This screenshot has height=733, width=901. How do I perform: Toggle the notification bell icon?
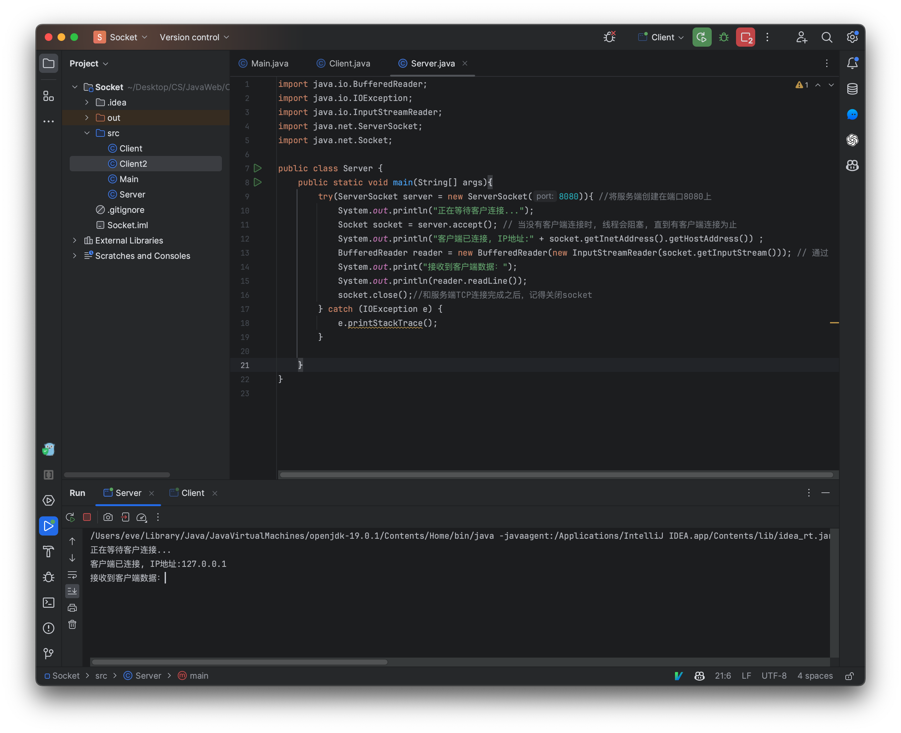[852, 64]
